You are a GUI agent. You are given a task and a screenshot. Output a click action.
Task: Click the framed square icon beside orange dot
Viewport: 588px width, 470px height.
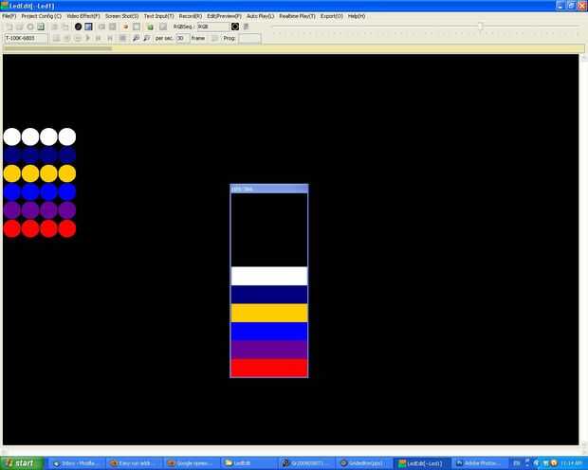(x=137, y=27)
